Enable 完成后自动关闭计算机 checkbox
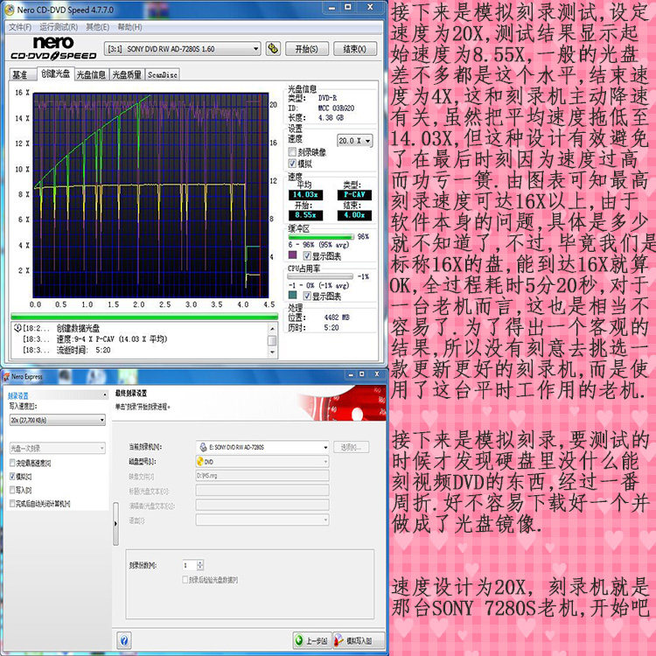This screenshot has width=656, height=656. coord(12,504)
